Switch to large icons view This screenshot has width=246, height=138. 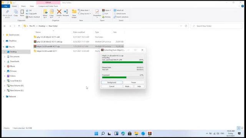tap(242, 128)
